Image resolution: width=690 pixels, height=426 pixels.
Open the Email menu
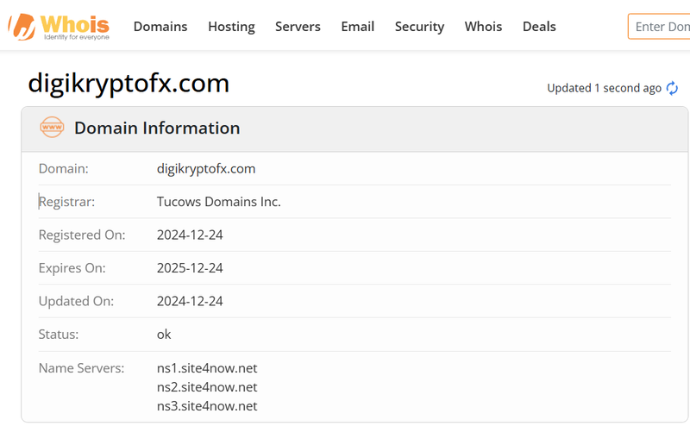pyautogui.click(x=358, y=27)
